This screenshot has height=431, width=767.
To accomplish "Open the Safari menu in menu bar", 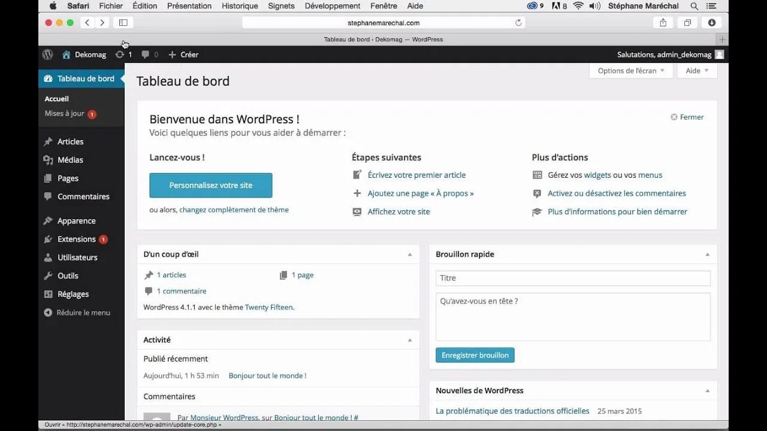I will click(78, 6).
